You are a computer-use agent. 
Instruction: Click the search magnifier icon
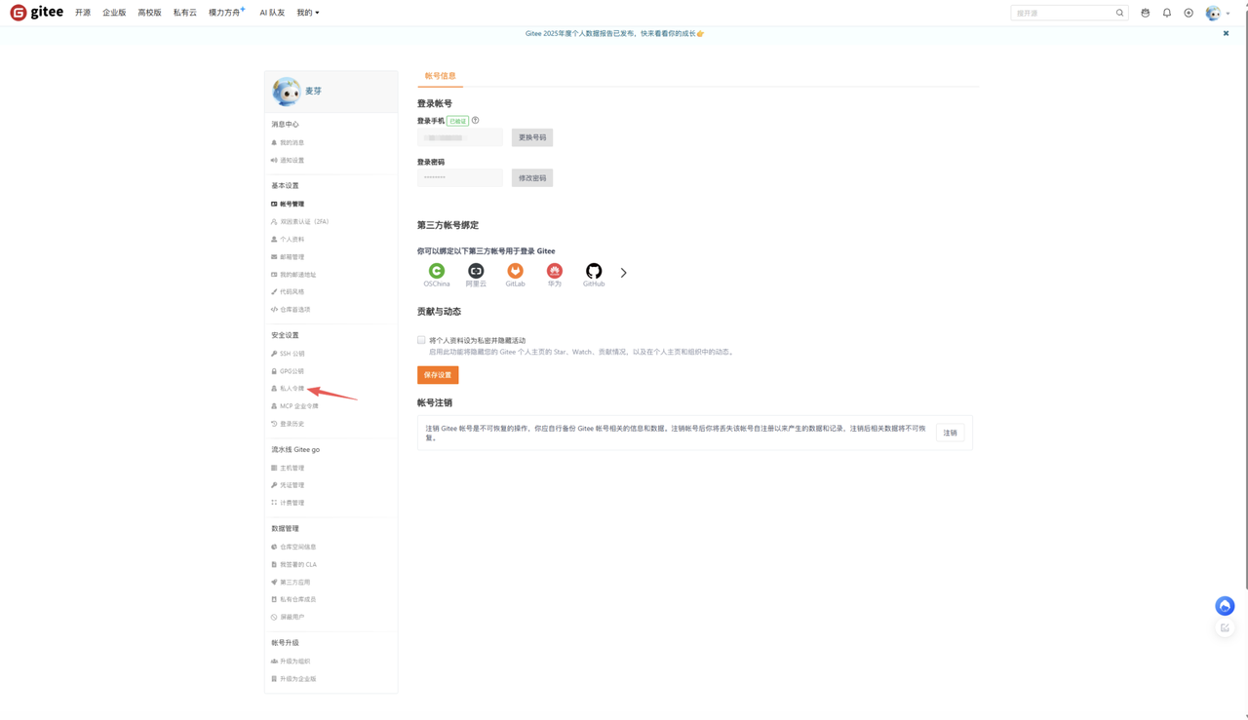pos(1119,13)
